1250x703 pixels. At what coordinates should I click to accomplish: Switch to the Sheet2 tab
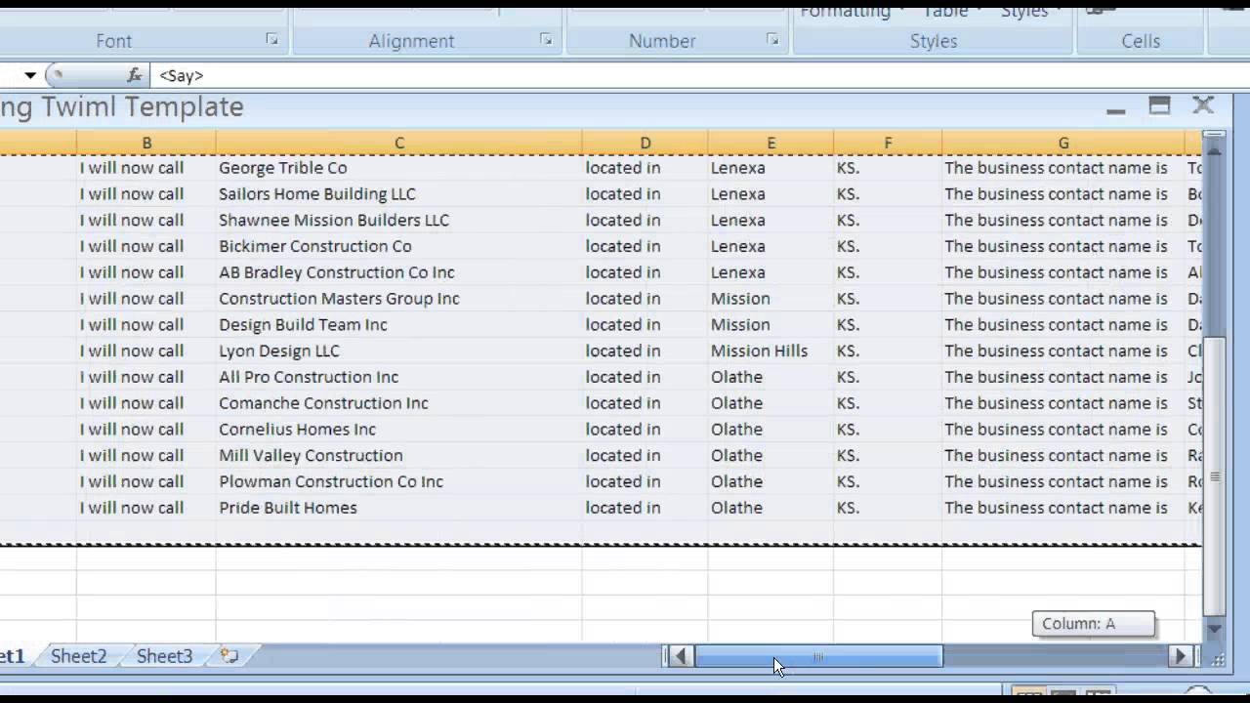click(x=79, y=656)
